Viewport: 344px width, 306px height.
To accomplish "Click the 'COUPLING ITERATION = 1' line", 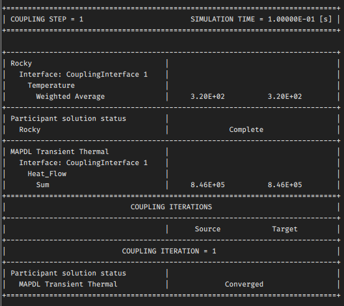I will pos(169,251).
